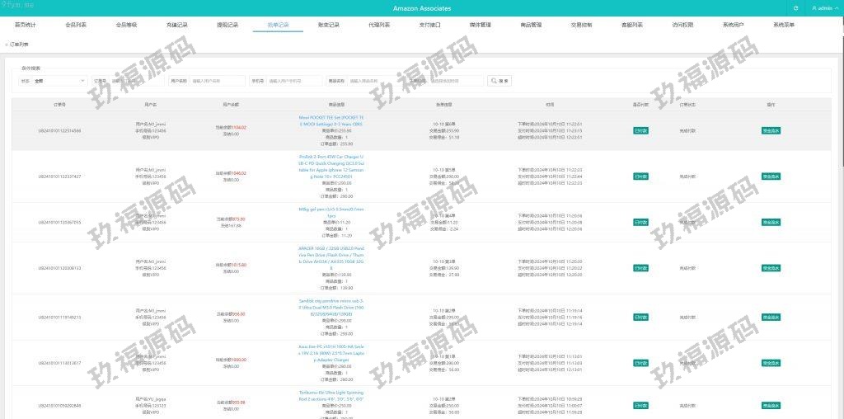Switch to the 系统菜单 tab
The height and width of the screenshot is (419, 844).
[784, 26]
